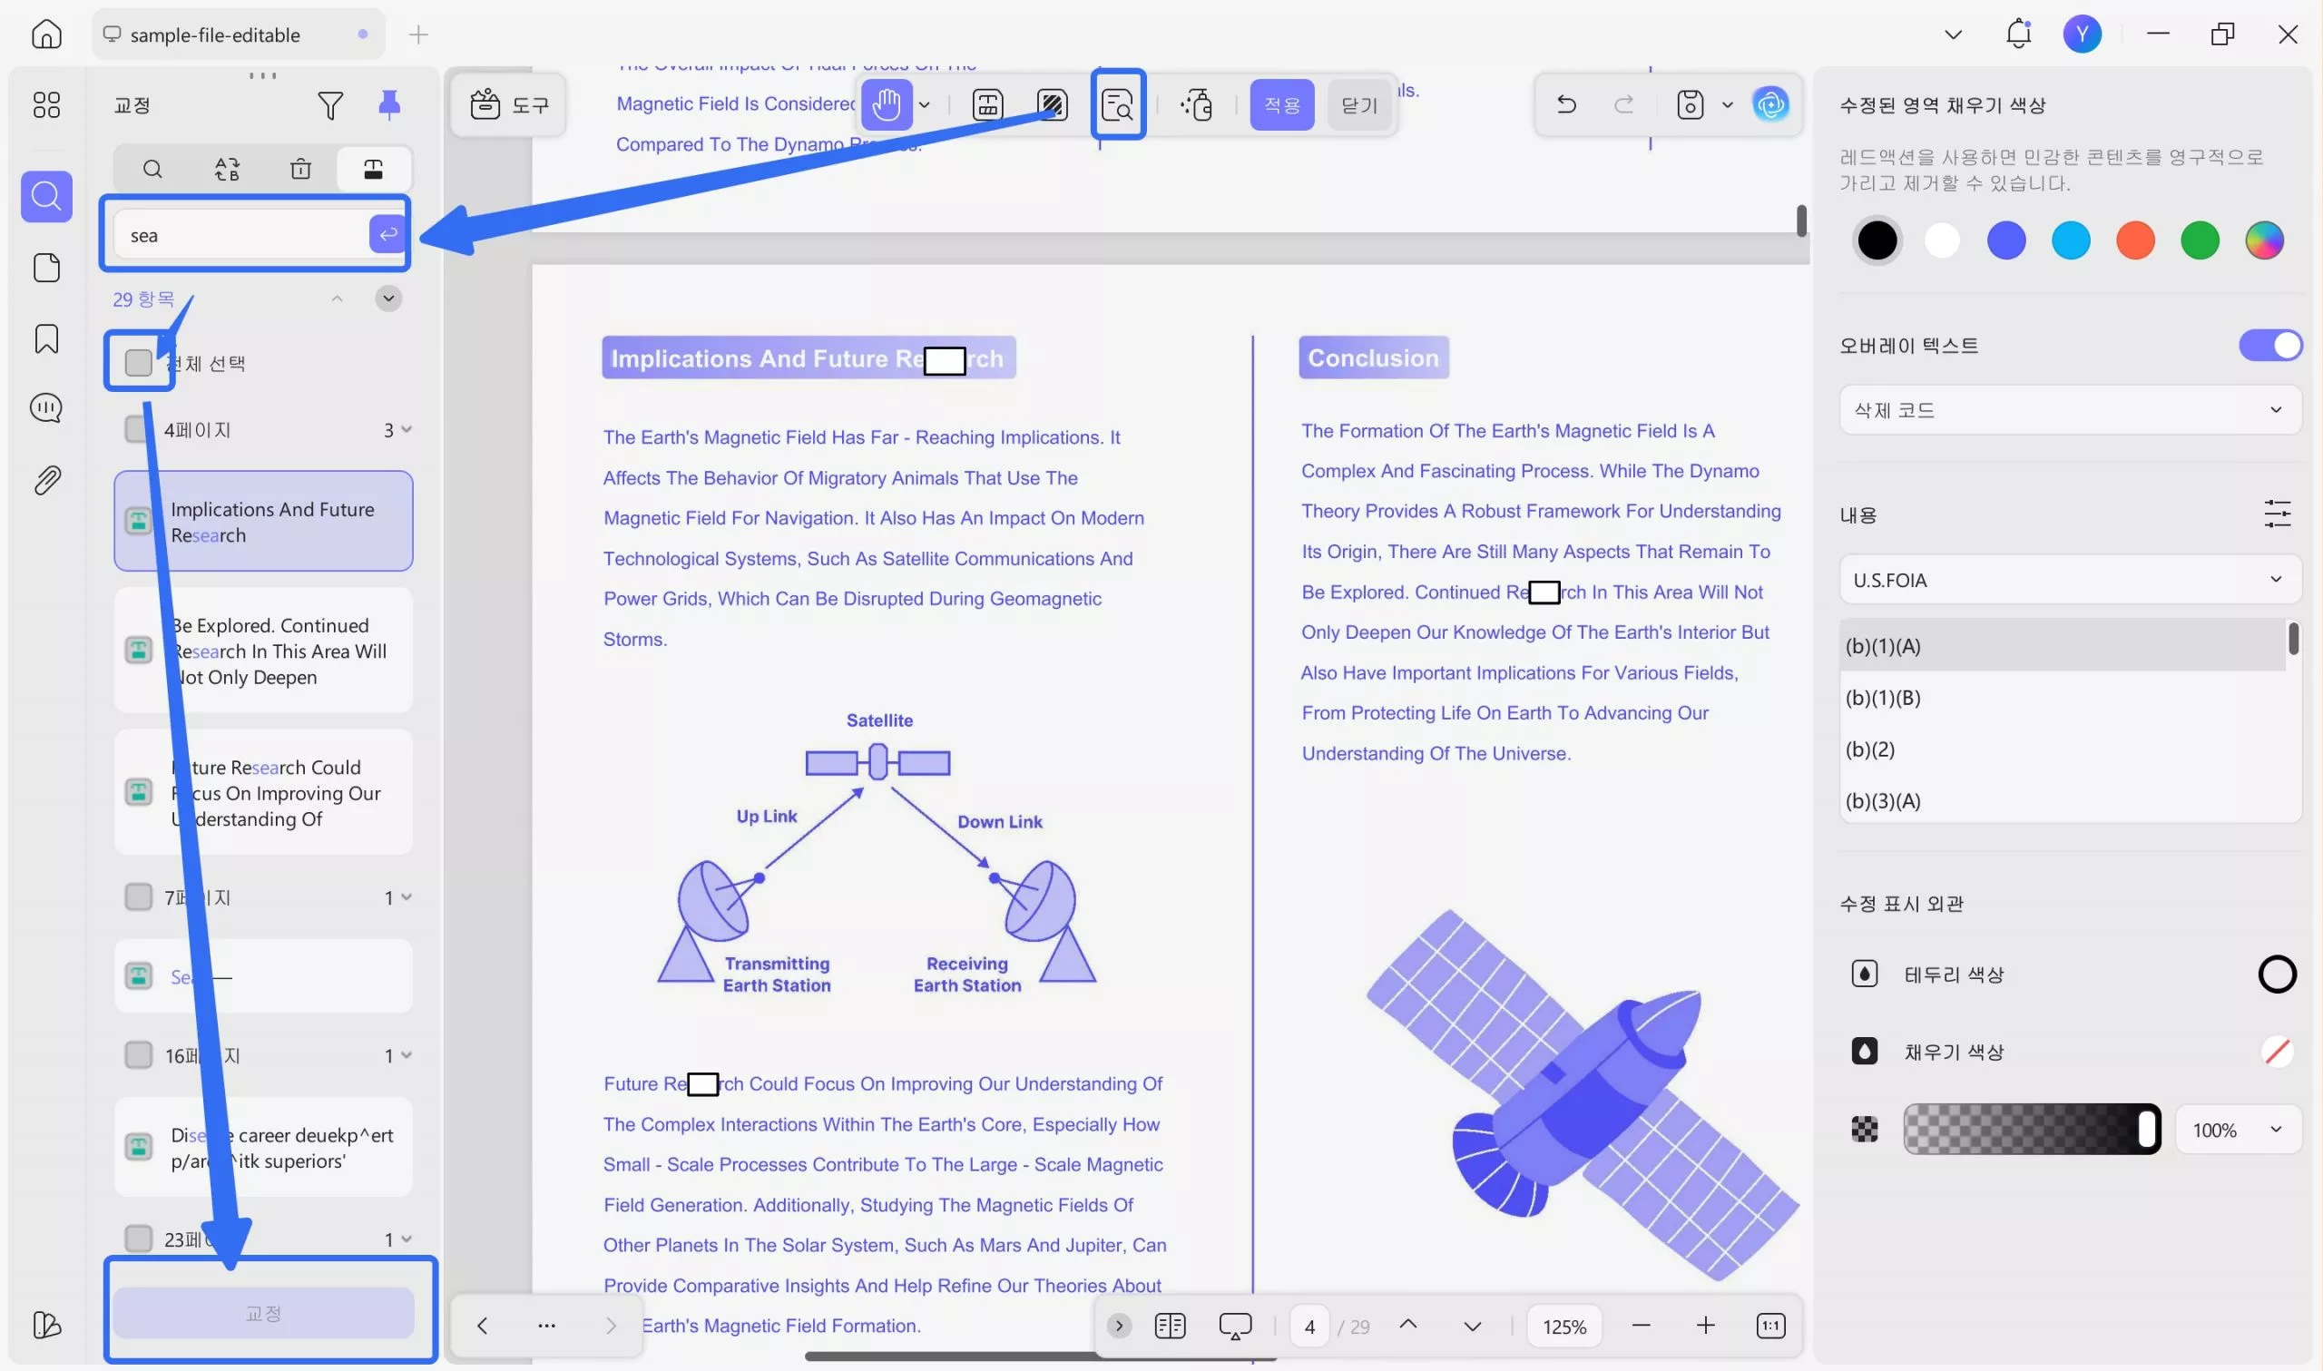This screenshot has height=1371, width=2323.
Task: Open the page layout view icon
Action: [1170, 1326]
